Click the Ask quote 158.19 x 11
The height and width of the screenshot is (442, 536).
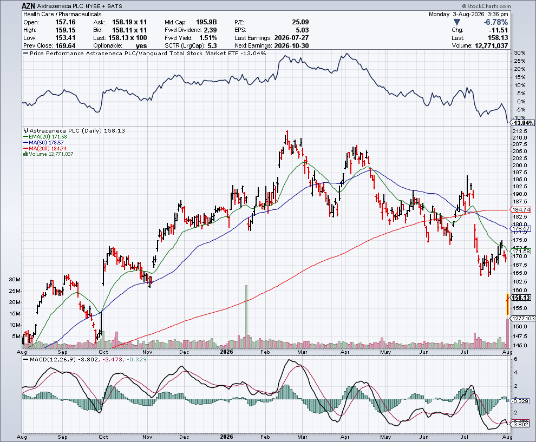pos(129,22)
